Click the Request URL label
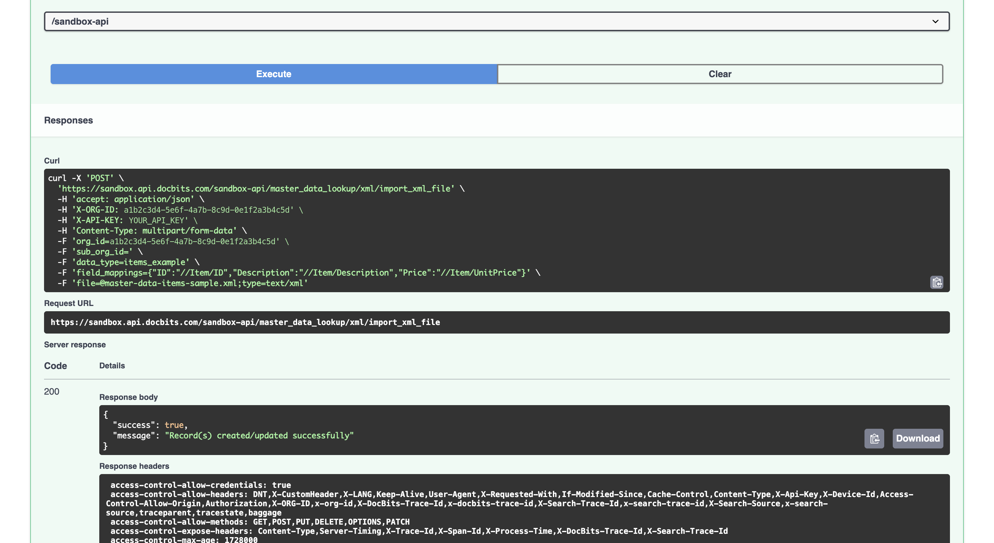 click(x=69, y=303)
